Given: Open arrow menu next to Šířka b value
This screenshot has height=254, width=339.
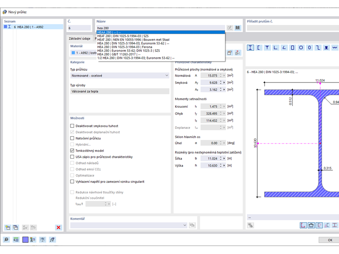Looking at the screenshot, I should (224, 158).
